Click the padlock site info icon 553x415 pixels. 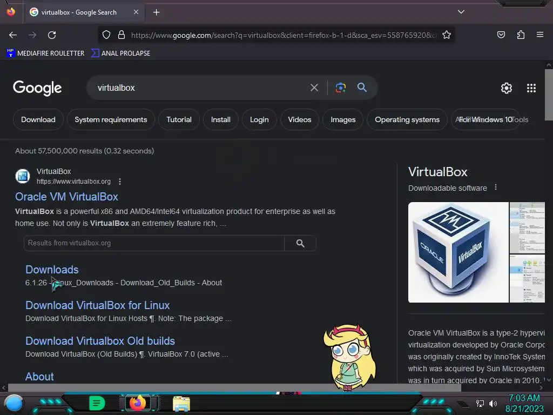click(122, 35)
